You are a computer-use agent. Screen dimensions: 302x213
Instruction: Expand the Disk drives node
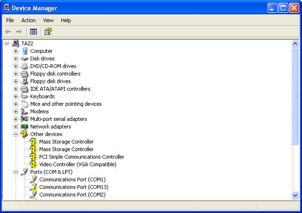point(16,59)
